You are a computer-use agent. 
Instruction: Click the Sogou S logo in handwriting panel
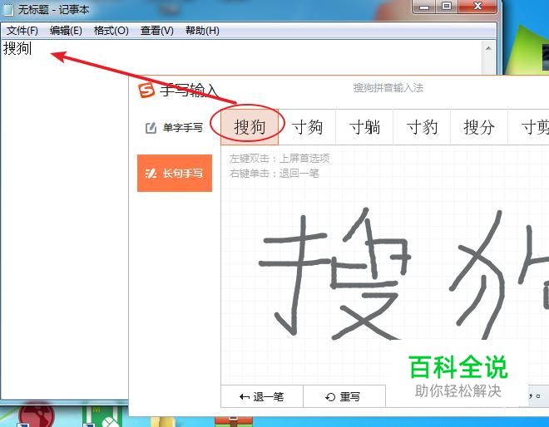(146, 91)
